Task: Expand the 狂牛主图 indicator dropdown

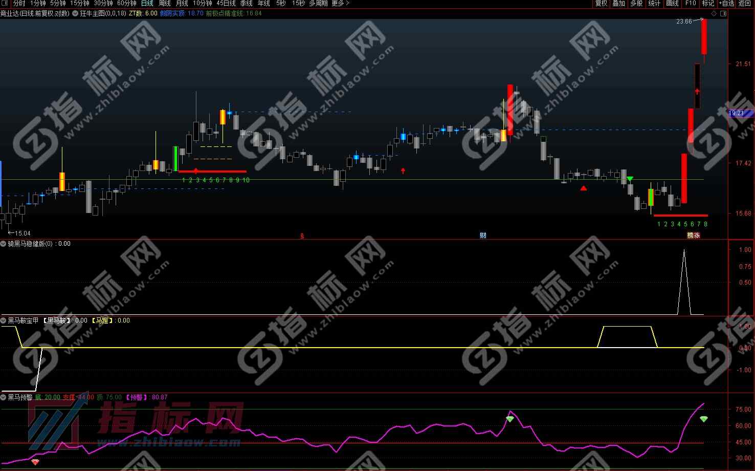Action: 76,13
